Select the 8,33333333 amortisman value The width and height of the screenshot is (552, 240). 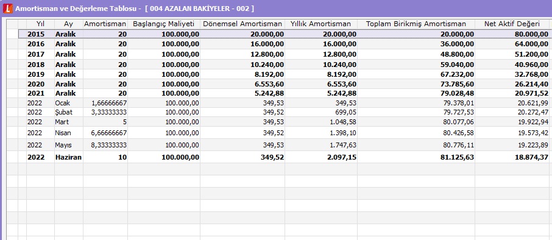pos(105,145)
